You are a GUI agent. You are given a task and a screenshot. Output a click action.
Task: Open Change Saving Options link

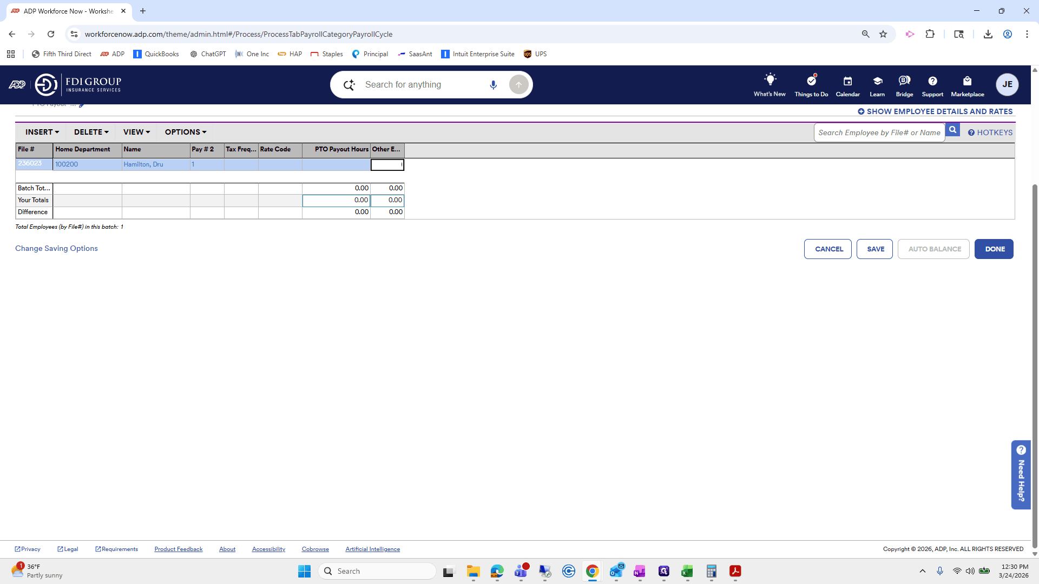coord(56,248)
